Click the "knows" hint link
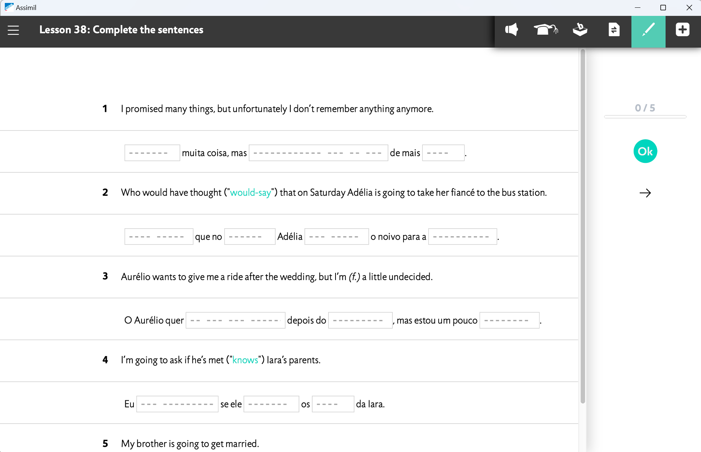Image resolution: width=701 pixels, height=452 pixels. click(x=245, y=360)
